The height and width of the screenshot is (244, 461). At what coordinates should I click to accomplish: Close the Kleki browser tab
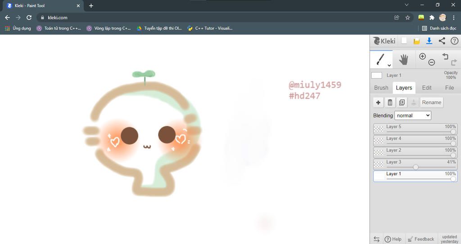78,5
